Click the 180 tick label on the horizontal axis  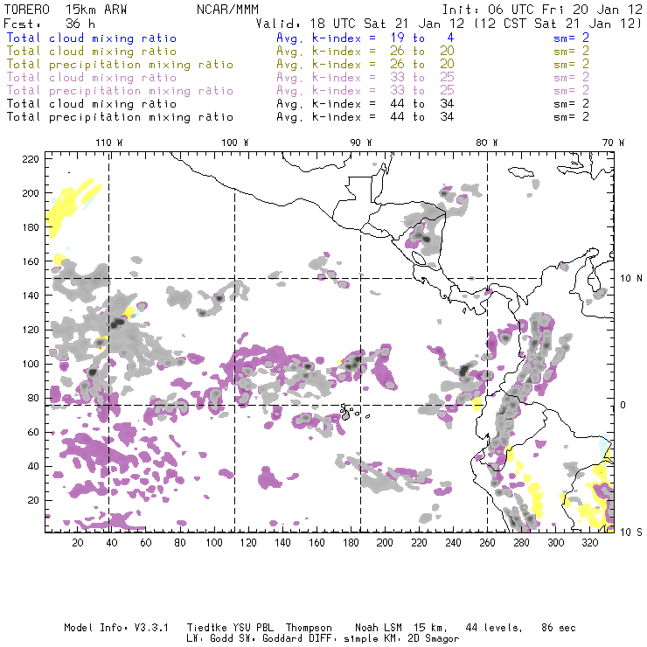coord(351,543)
